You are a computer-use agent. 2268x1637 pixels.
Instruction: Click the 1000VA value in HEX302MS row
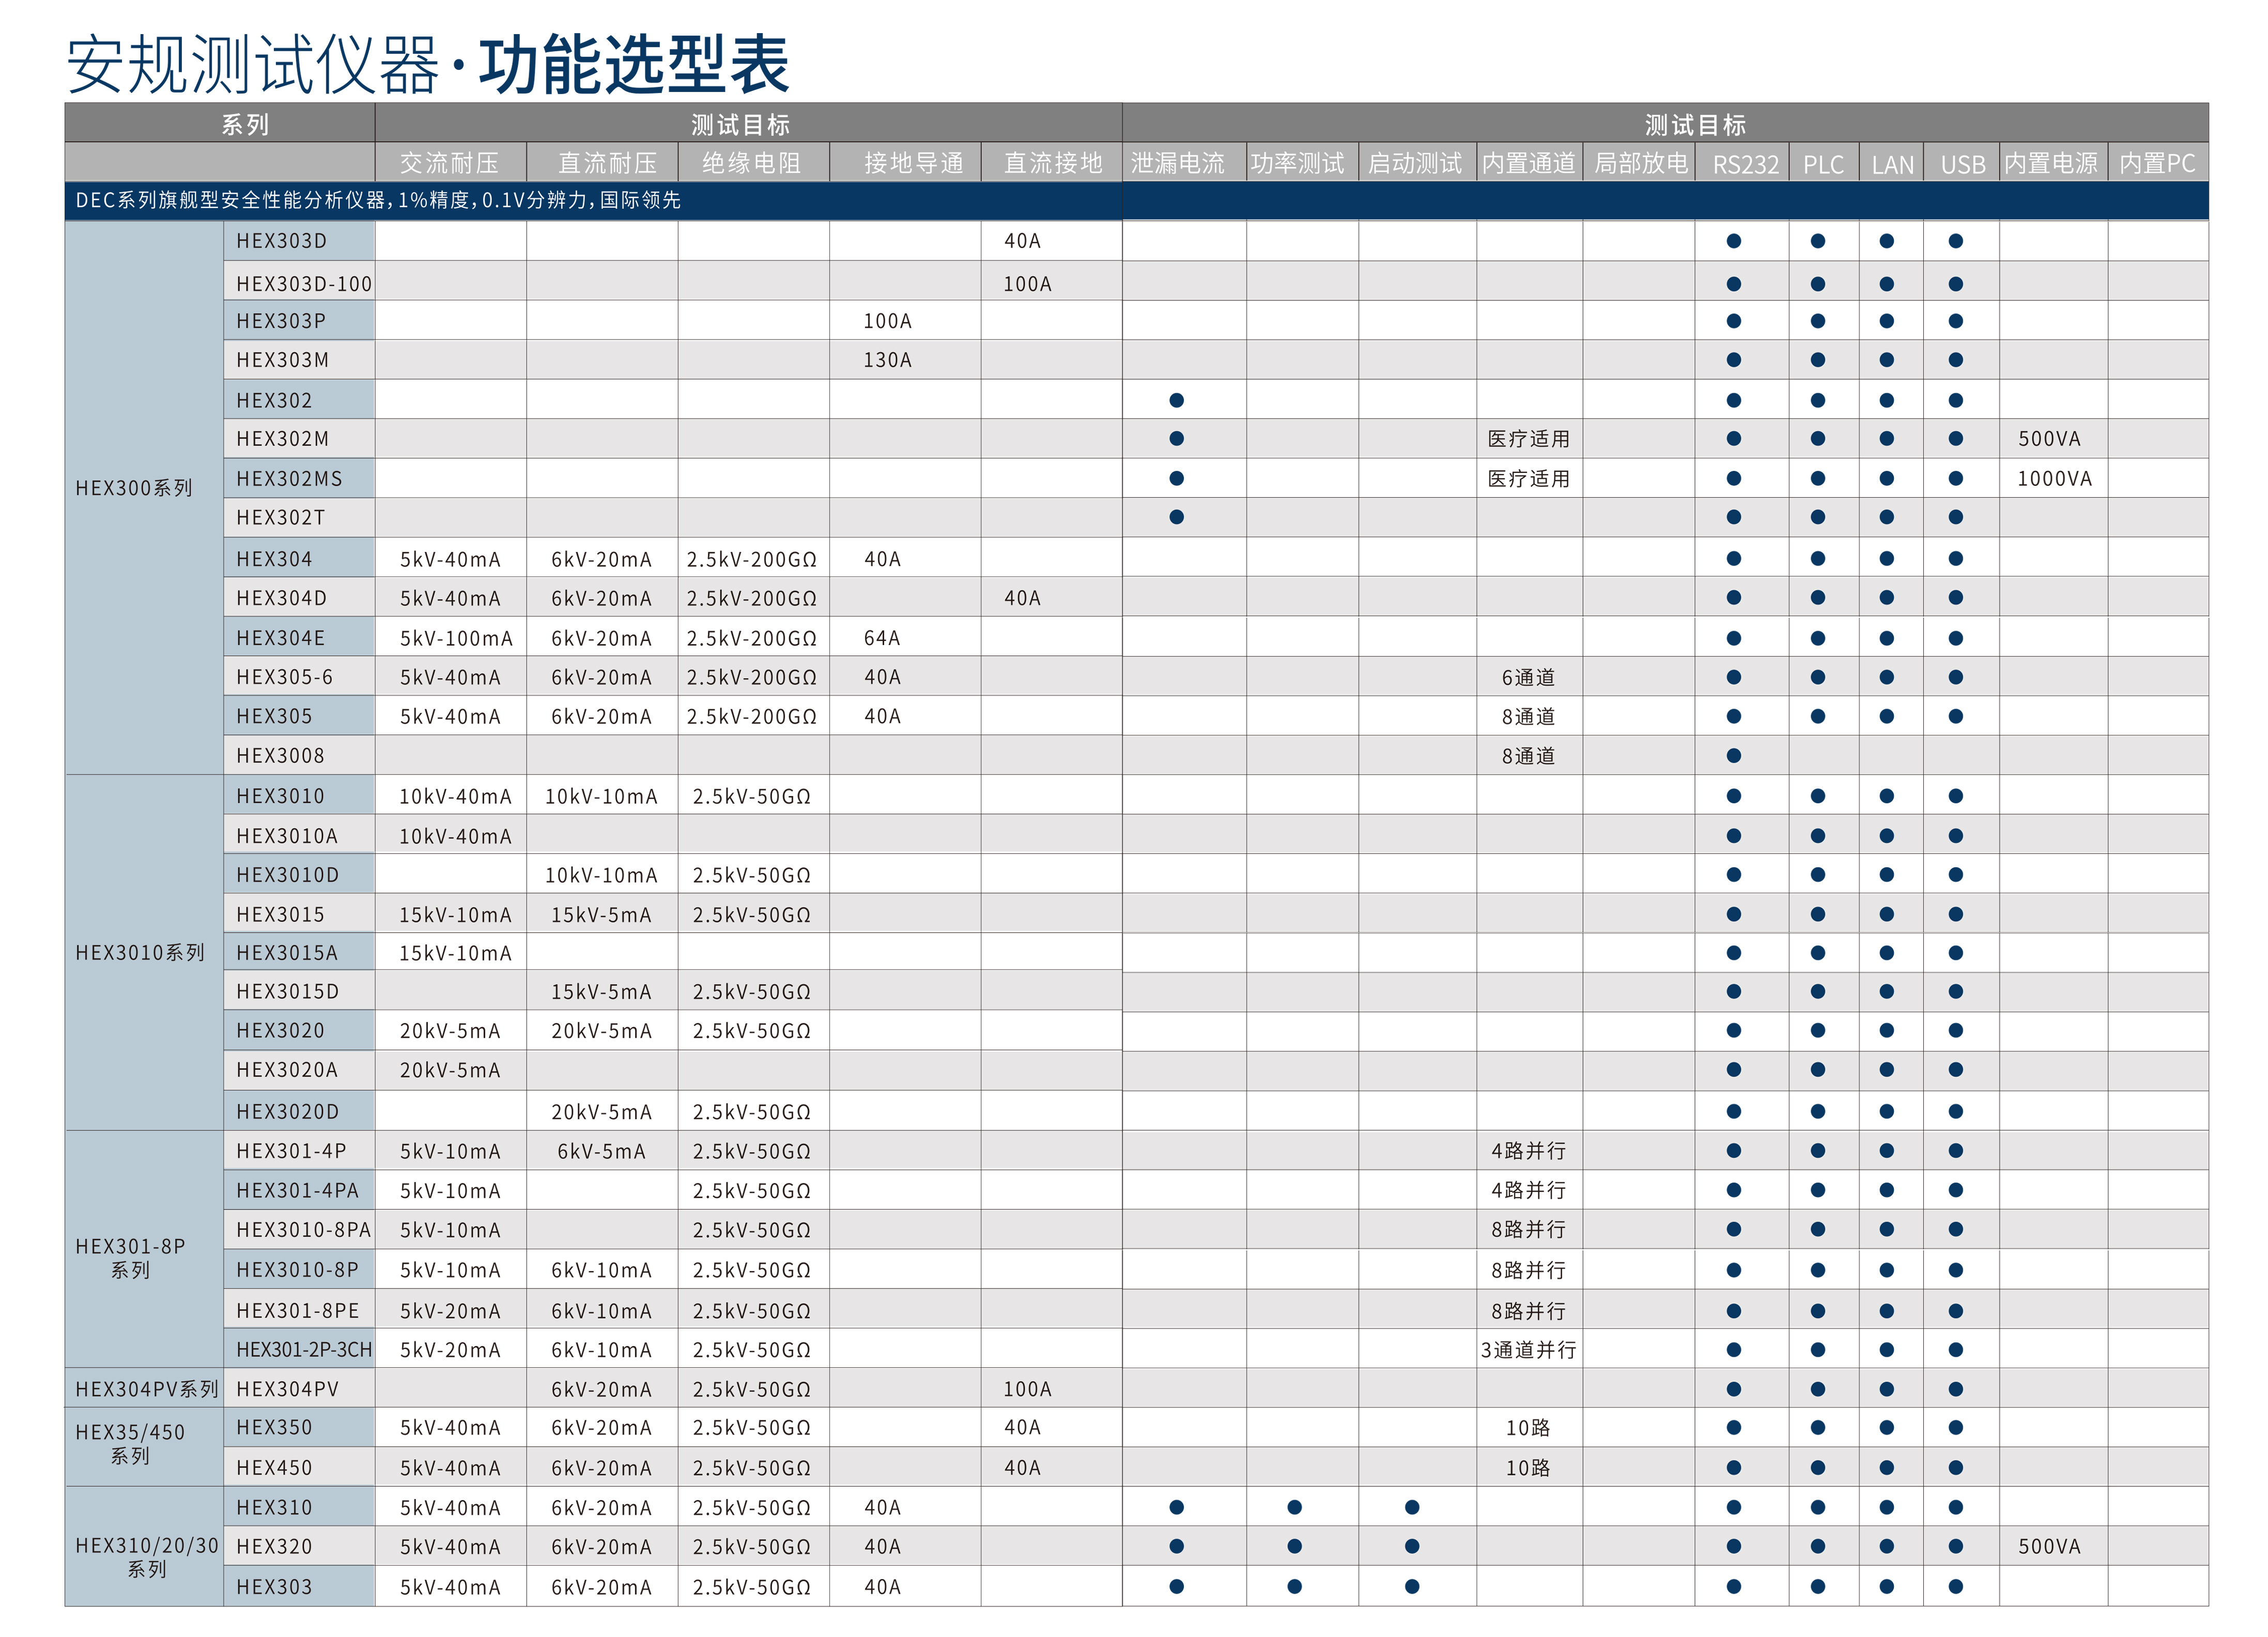(x=2054, y=479)
